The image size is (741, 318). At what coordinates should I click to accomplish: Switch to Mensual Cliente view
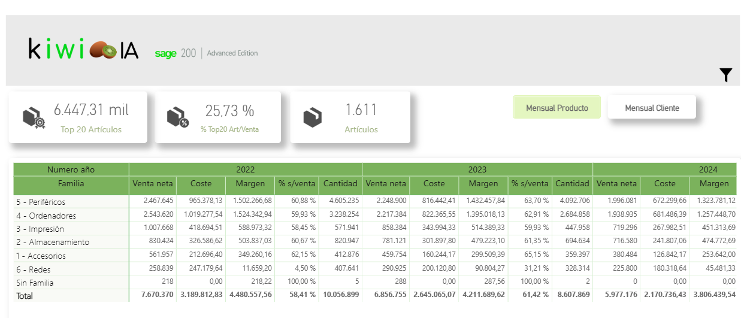click(652, 108)
